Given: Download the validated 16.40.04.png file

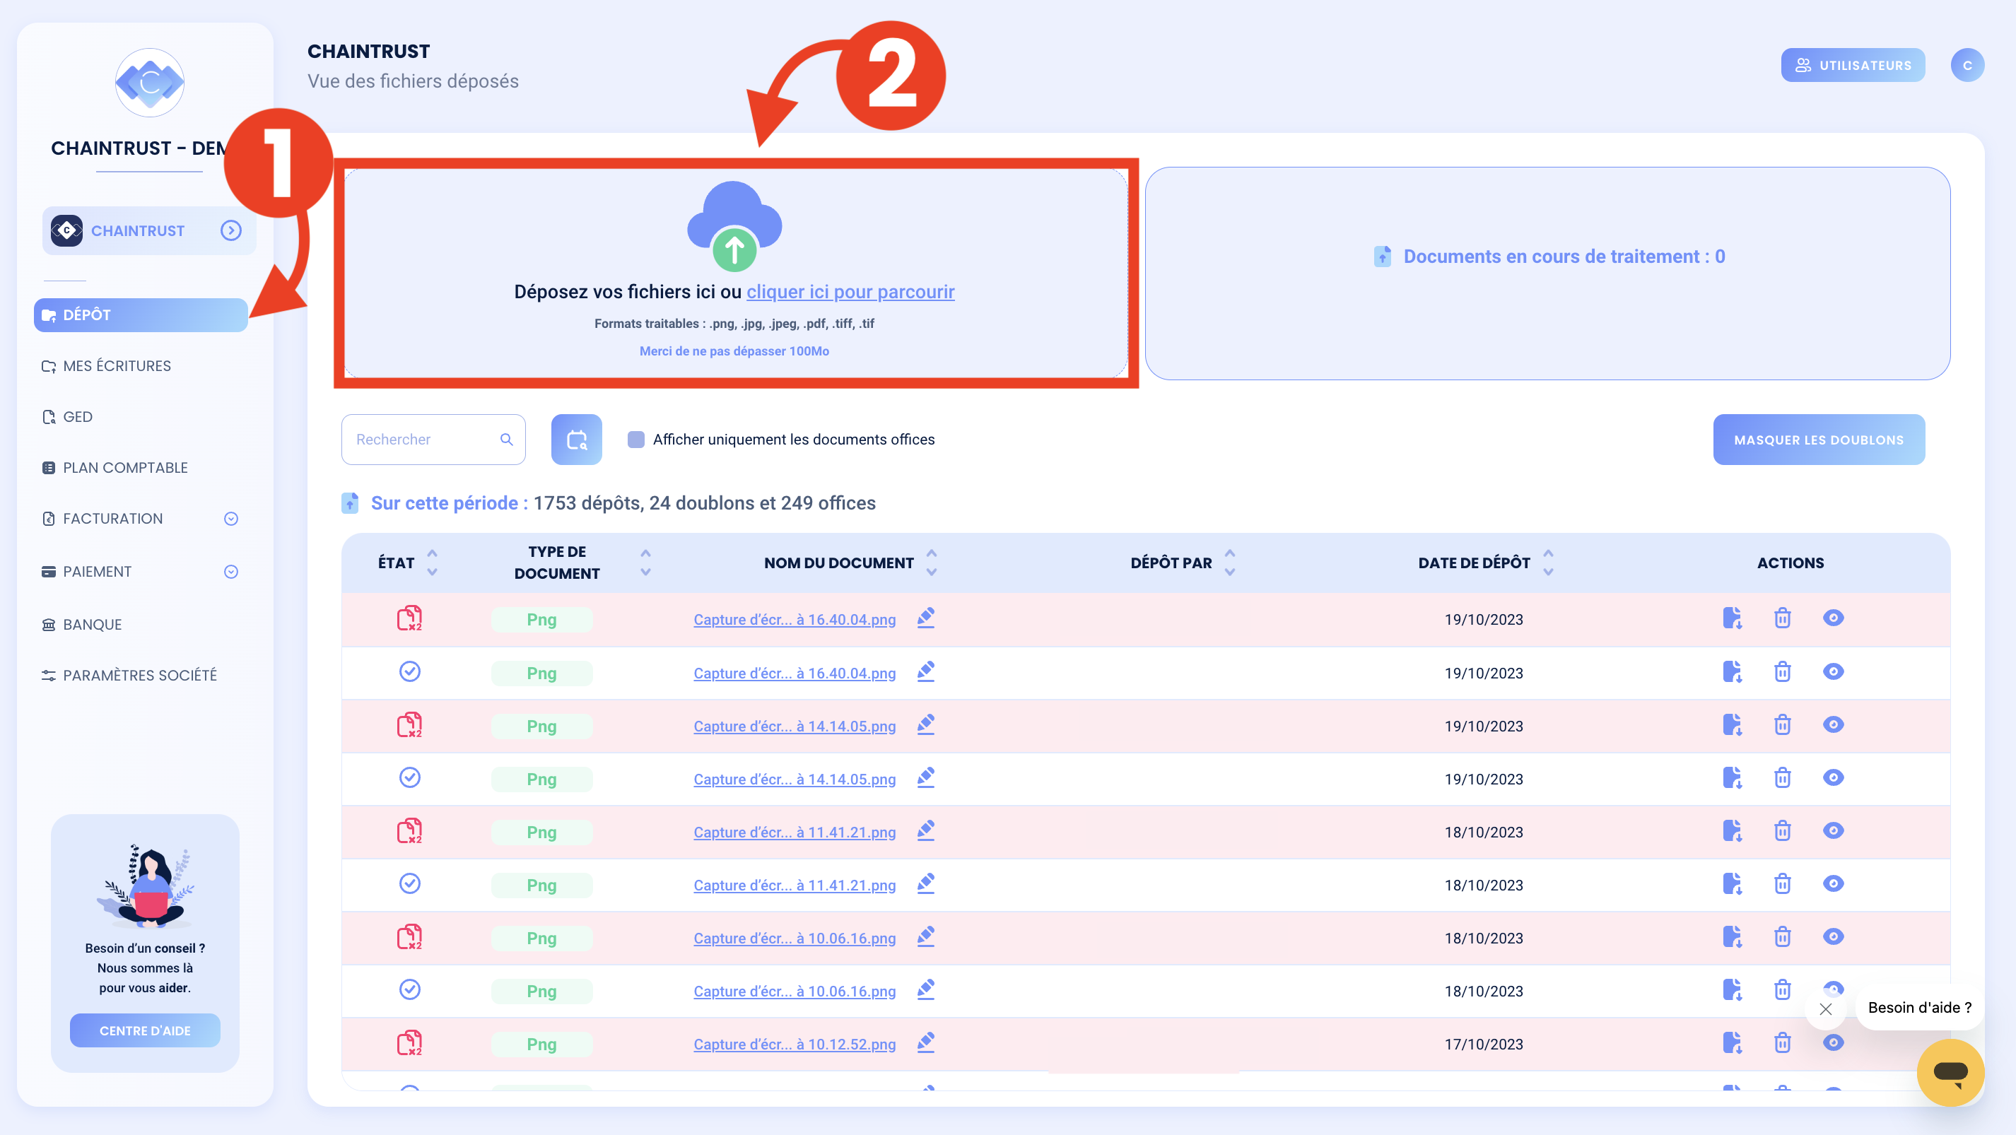Looking at the screenshot, I should pyautogui.click(x=1732, y=672).
